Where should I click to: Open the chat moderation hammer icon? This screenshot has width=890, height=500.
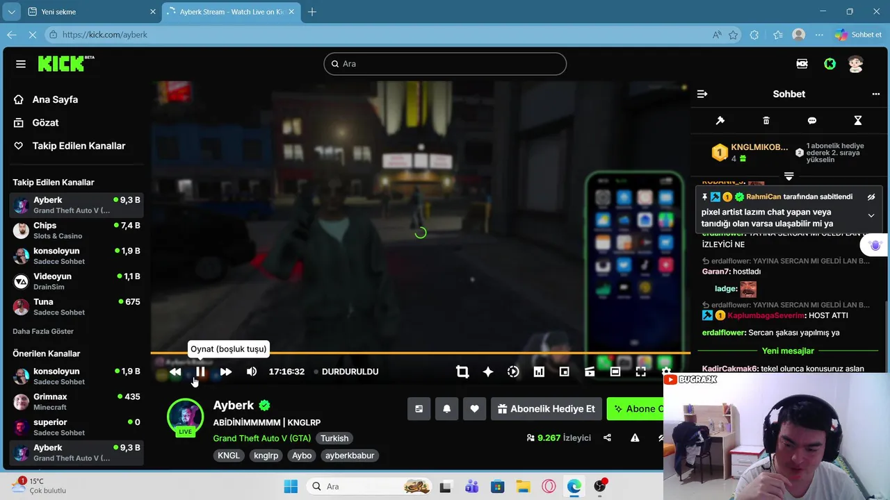(x=720, y=120)
